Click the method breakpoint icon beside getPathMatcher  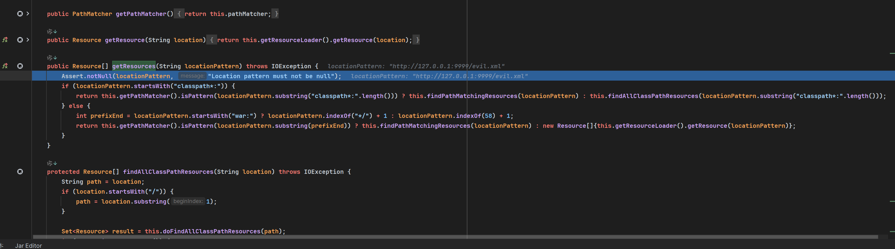coord(20,14)
